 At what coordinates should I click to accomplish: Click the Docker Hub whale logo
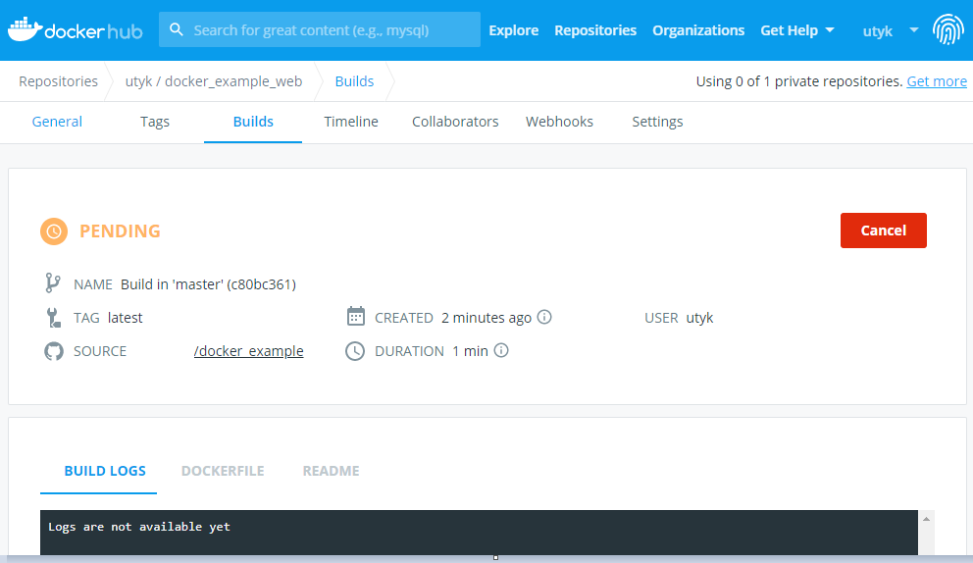coord(76,30)
